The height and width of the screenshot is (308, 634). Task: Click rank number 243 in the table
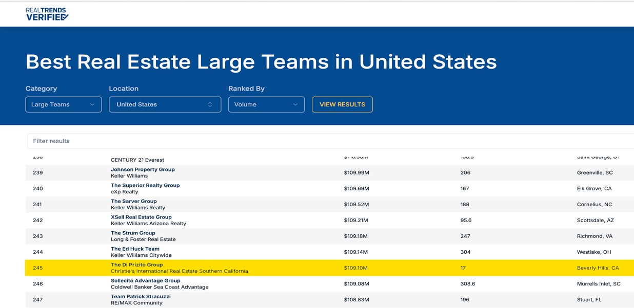pyautogui.click(x=38, y=236)
